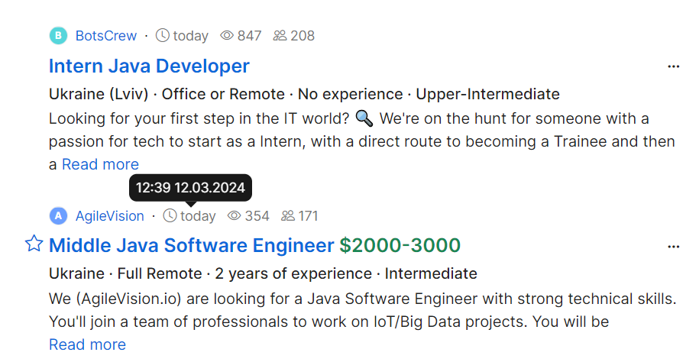Click the applicants icon beside 171
Screen dimensions: 699x362
pyautogui.click(x=287, y=216)
